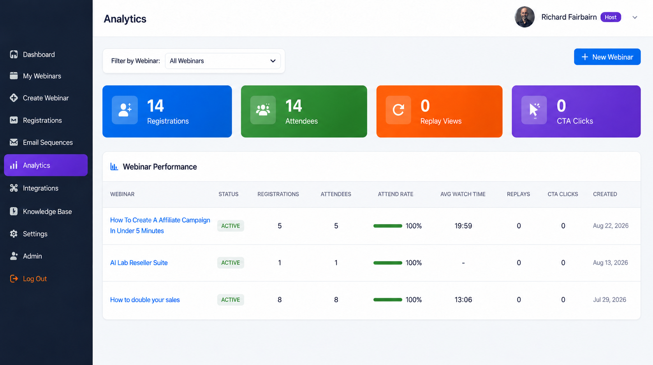The image size is (653, 365).
Task: Click the Webinar Performance heading
Action: (160, 167)
